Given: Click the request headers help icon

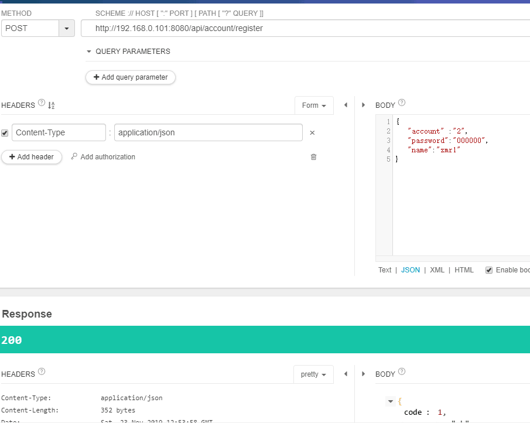Looking at the screenshot, I should tap(42, 103).
